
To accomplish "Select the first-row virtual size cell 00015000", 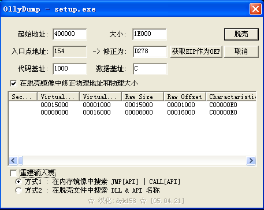I will [54, 105].
